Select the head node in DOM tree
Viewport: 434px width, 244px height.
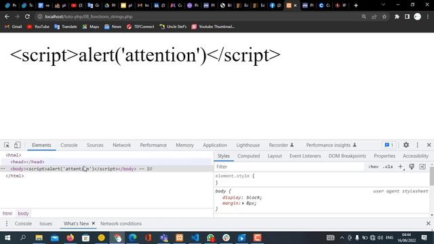click(x=27, y=162)
